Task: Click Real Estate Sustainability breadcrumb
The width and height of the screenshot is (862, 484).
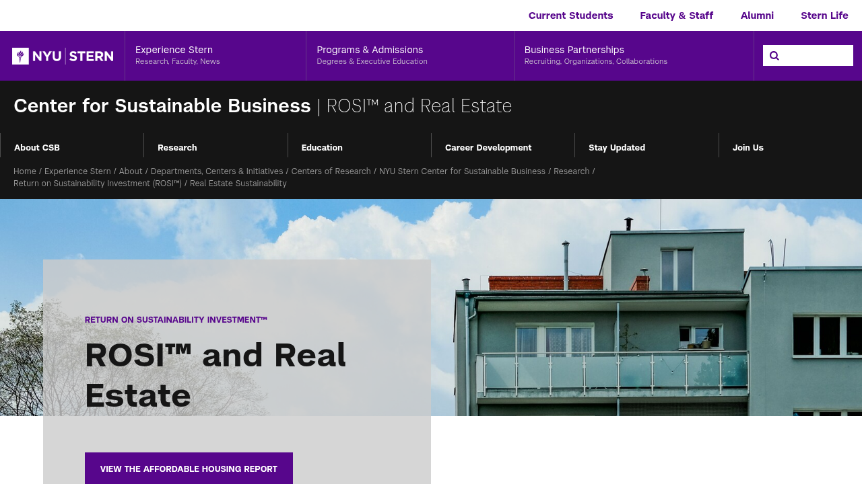Action: [238, 184]
